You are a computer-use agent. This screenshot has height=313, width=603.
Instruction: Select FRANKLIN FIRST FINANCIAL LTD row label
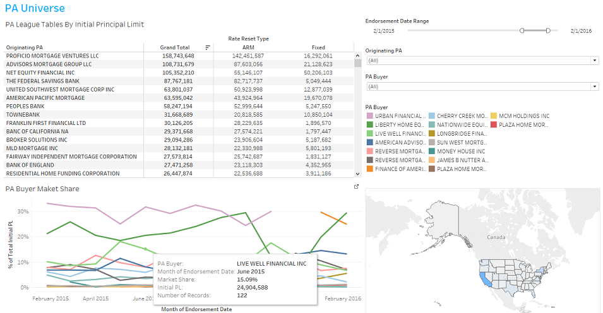point(45,124)
